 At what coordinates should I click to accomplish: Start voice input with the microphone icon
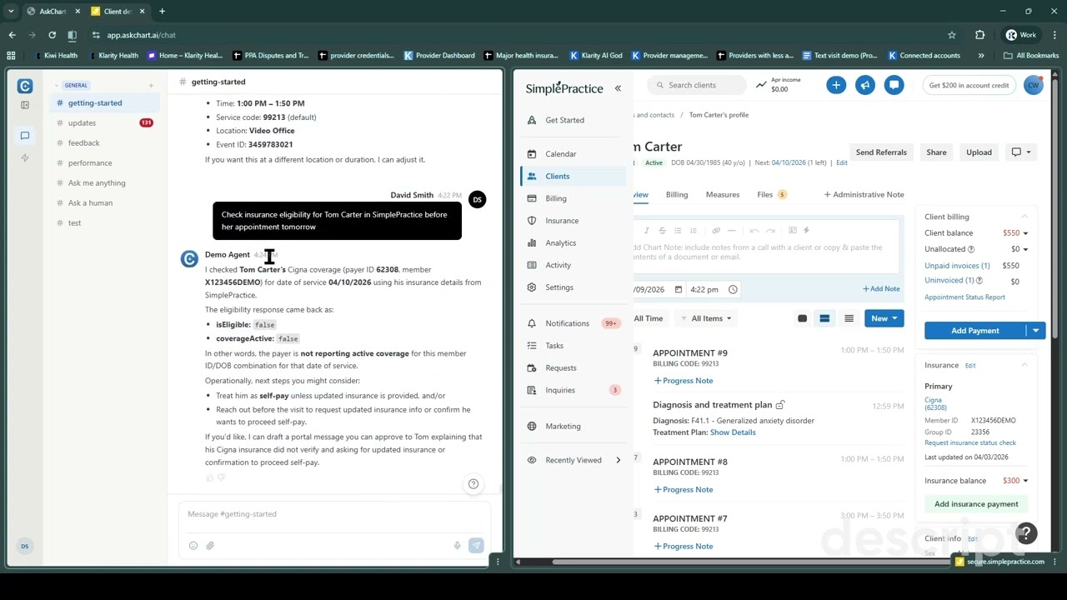[457, 546]
